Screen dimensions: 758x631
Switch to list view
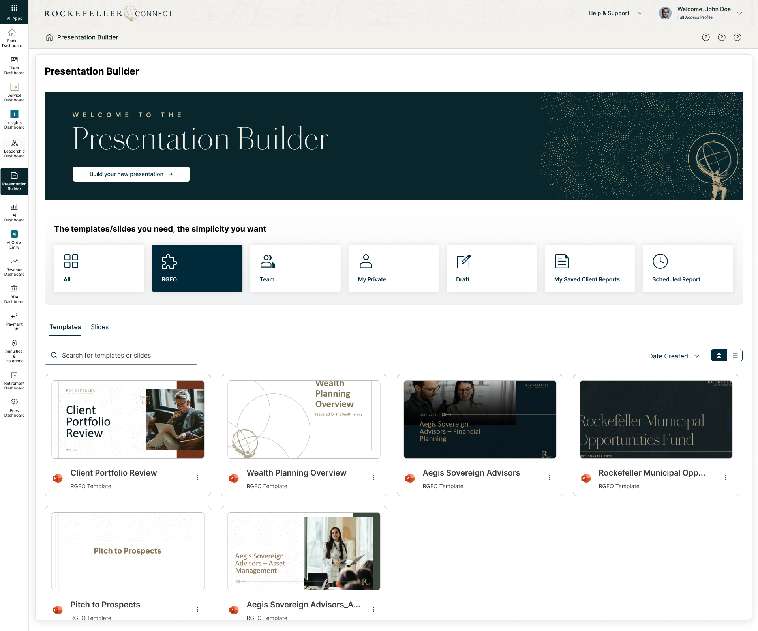tap(734, 355)
